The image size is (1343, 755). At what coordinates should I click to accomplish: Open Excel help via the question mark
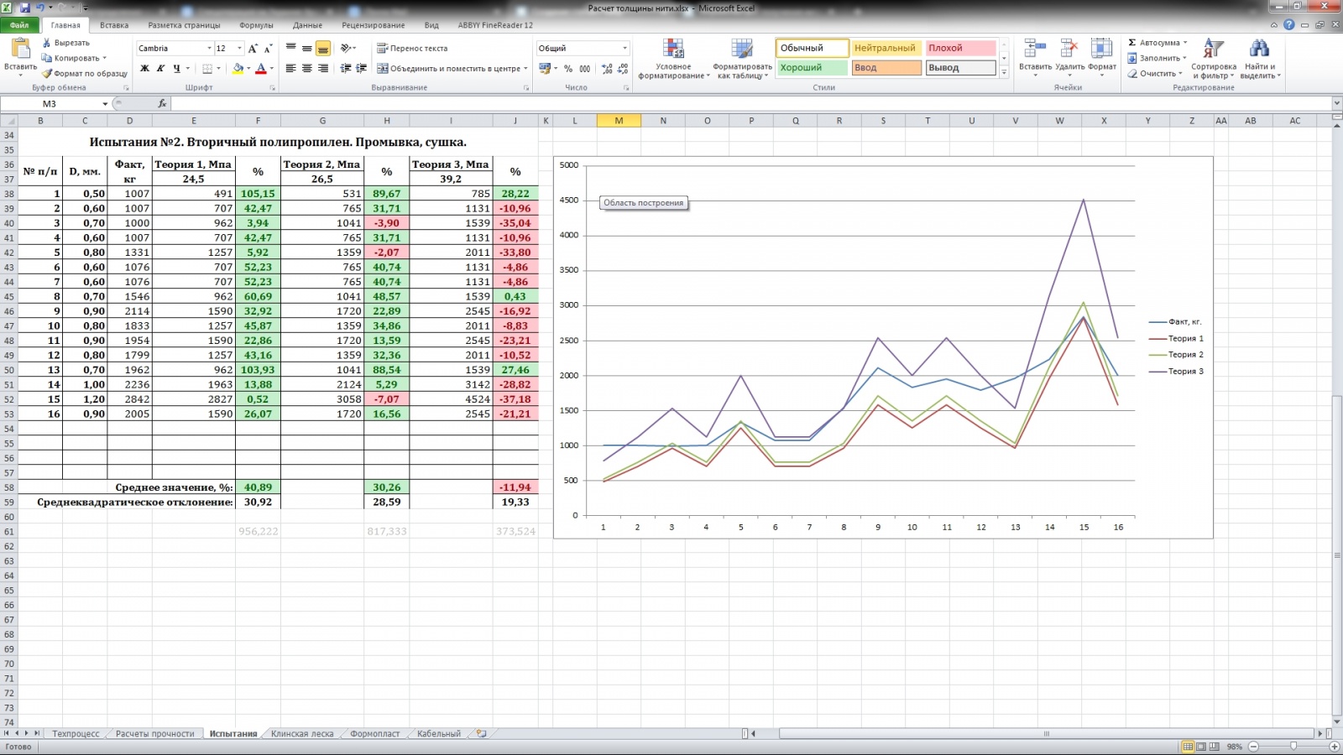[x=1288, y=25]
